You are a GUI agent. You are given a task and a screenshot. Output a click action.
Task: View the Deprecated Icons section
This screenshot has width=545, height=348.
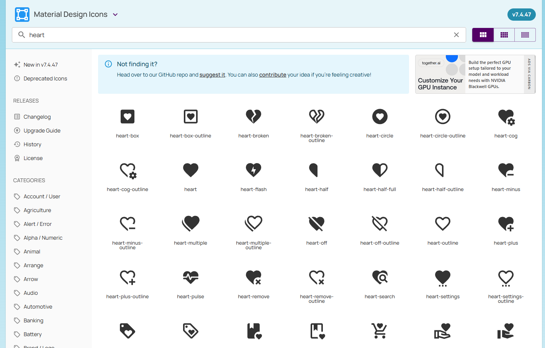(x=45, y=78)
